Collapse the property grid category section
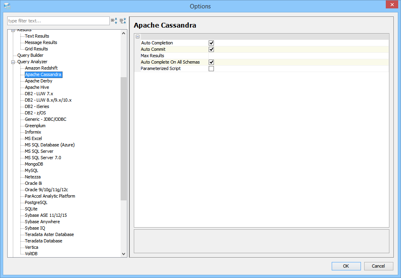The image size is (401, 278). (137, 36)
